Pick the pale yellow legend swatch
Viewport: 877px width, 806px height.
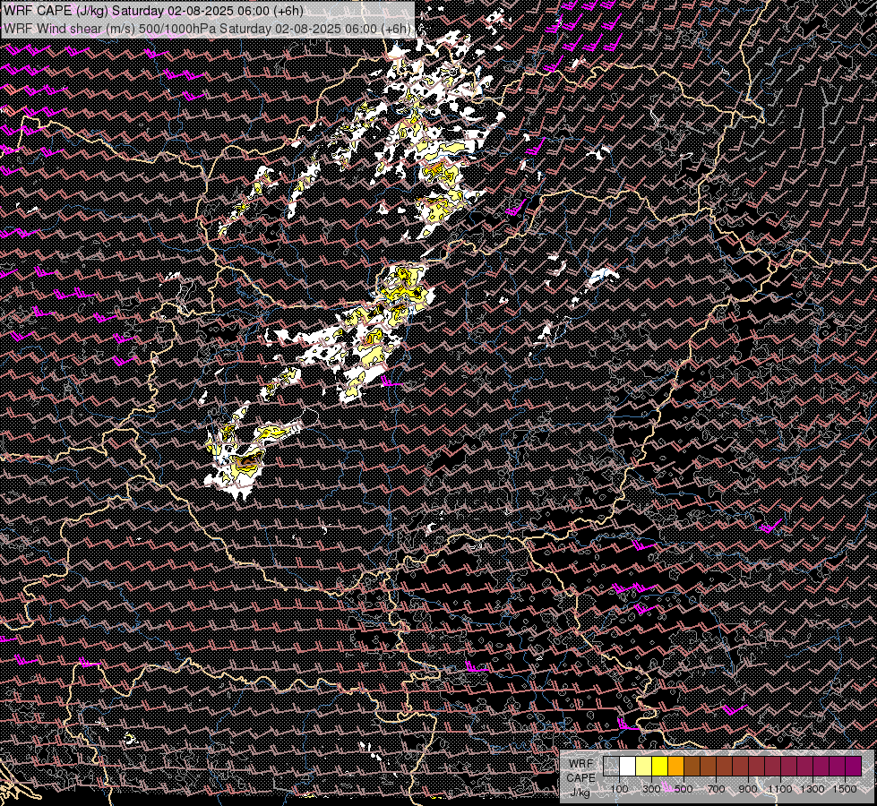pyautogui.click(x=644, y=766)
